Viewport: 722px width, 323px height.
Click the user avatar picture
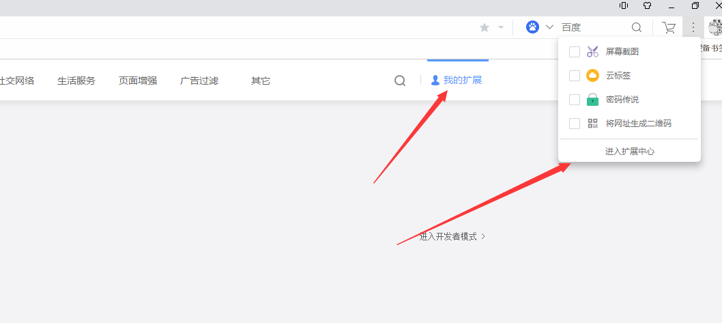point(715,27)
